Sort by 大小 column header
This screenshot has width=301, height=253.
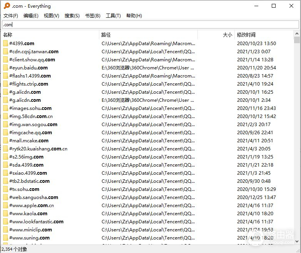tap(227, 35)
